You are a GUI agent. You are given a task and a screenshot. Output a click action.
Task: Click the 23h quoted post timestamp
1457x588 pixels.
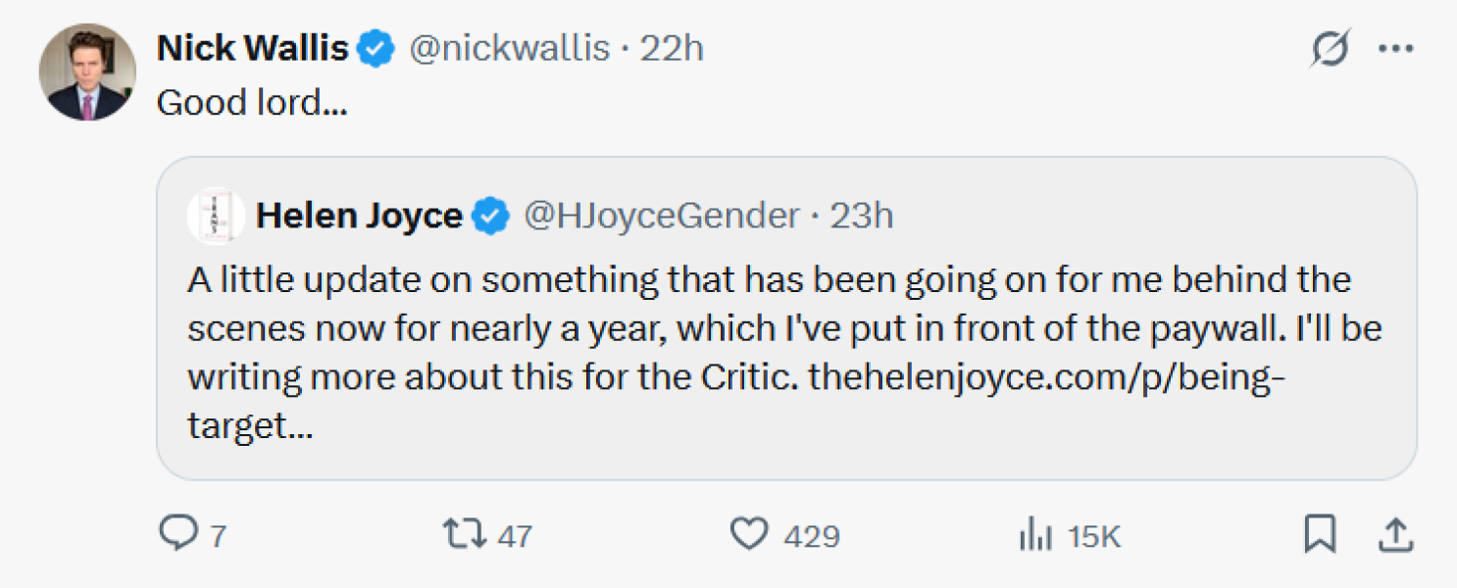[x=862, y=216]
